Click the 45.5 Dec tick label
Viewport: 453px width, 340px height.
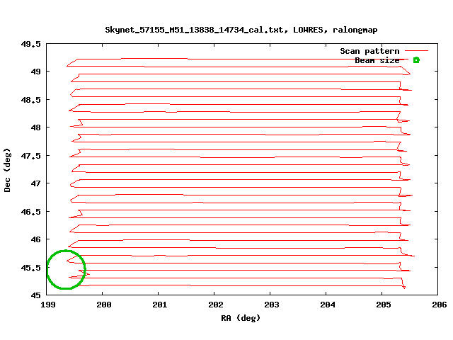coord(30,268)
